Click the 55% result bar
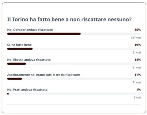Image resolution: width=147 pixels, height=115 pixels. click(44, 34)
